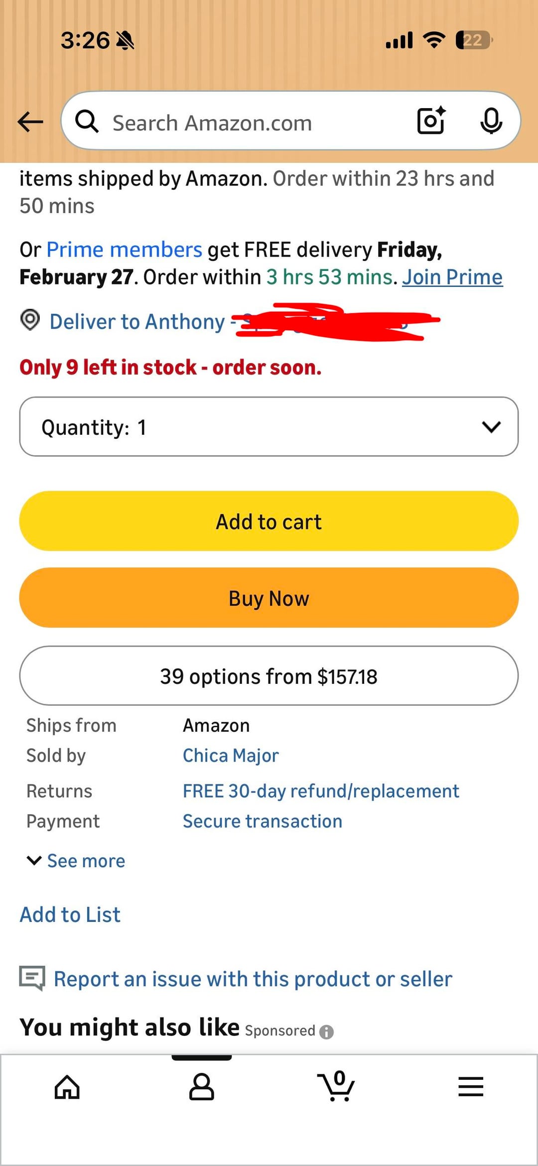
Task: Tap the report issue speech icon
Action: click(x=32, y=978)
